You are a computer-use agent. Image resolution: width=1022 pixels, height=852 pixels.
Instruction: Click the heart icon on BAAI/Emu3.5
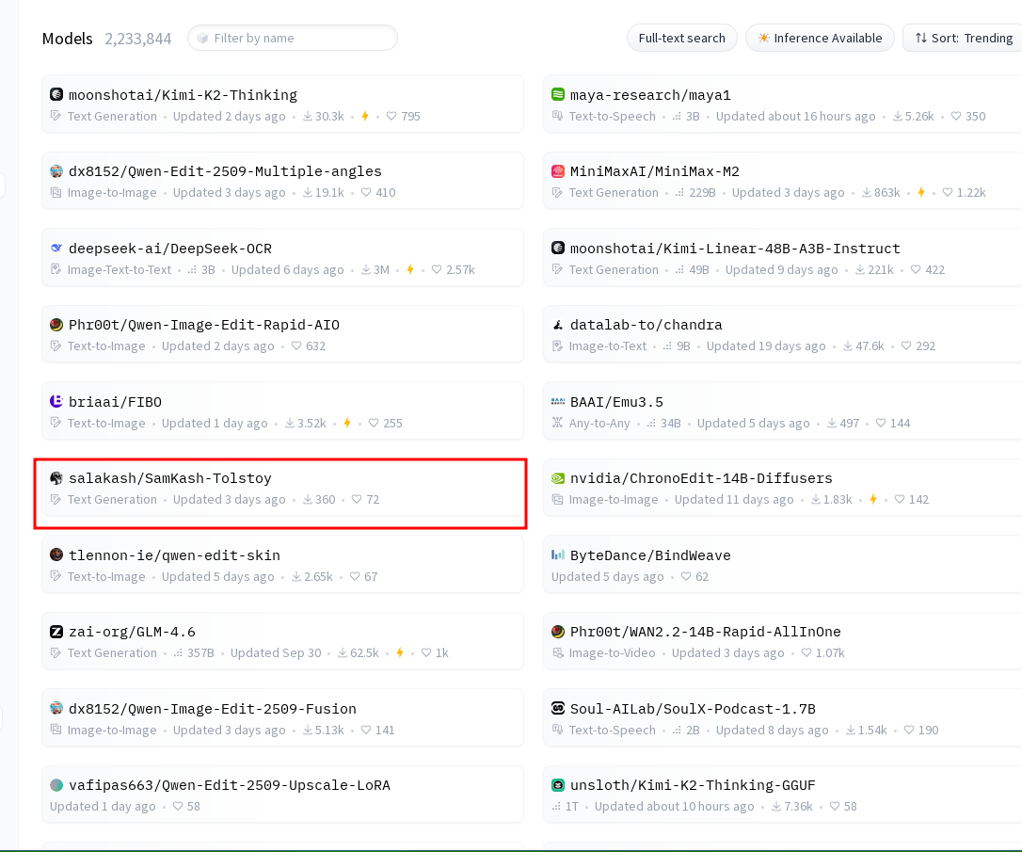(881, 423)
